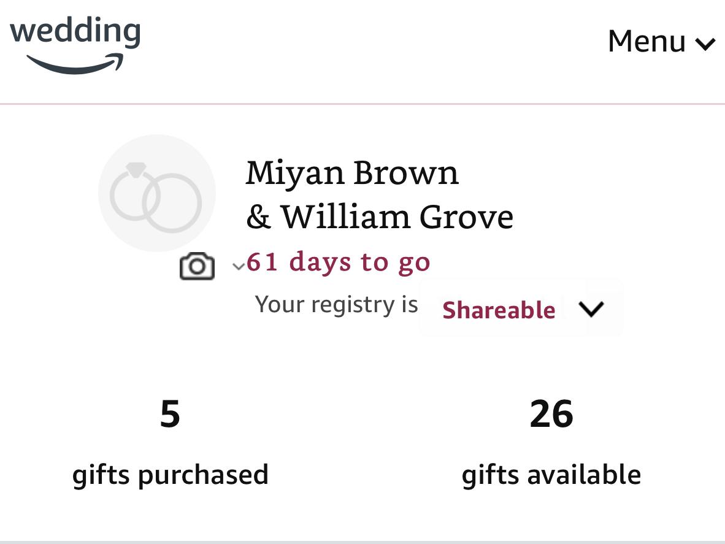Click the camera icon to upload photo
Image resolution: width=725 pixels, height=544 pixels.
[x=197, y=266]
